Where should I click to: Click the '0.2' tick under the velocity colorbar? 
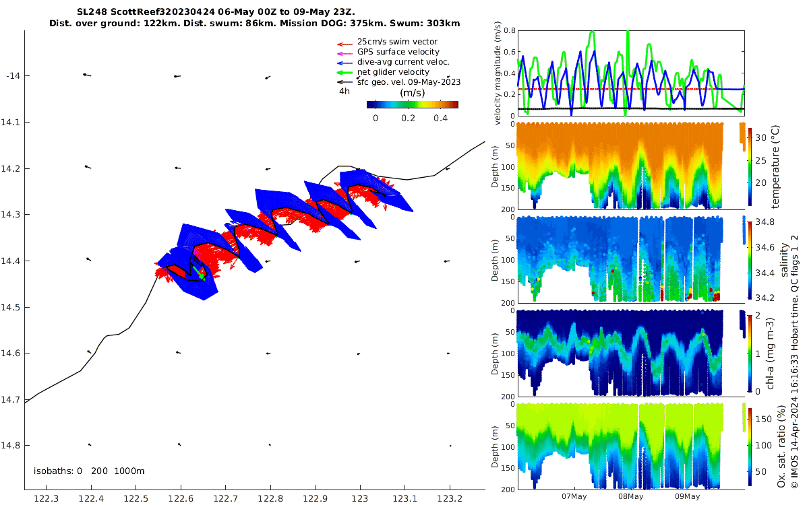pos(408,118)
